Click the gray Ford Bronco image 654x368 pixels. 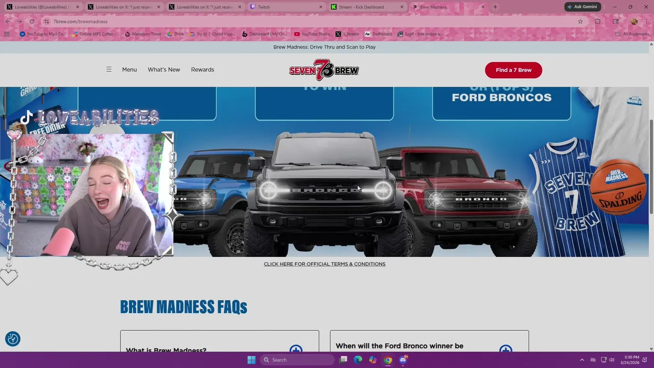(x=324, y=194)
